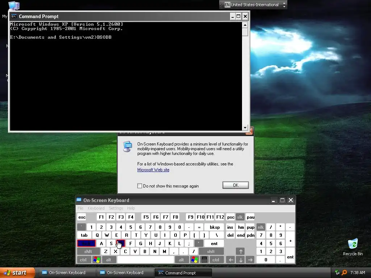Click the del key
The width and height of the screenshot is (371, 278).
coord(230,235)
